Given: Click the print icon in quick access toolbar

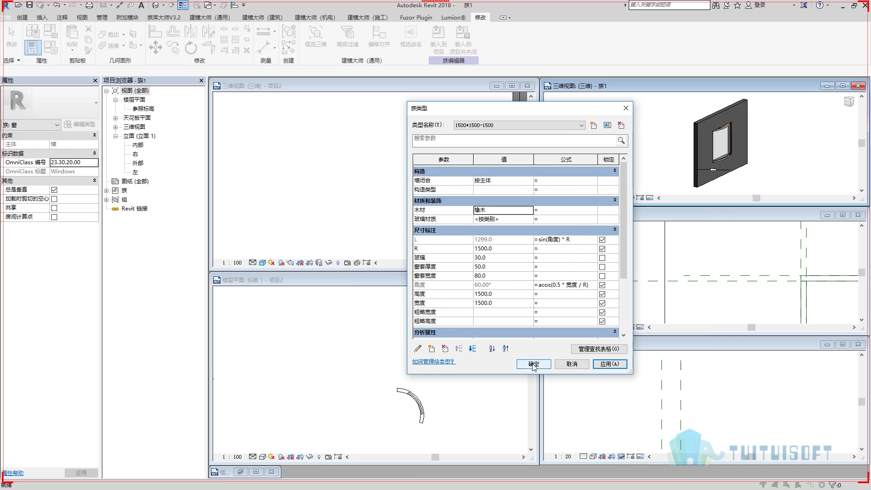Looking at the screenshot, I should [x=89, y=5].
